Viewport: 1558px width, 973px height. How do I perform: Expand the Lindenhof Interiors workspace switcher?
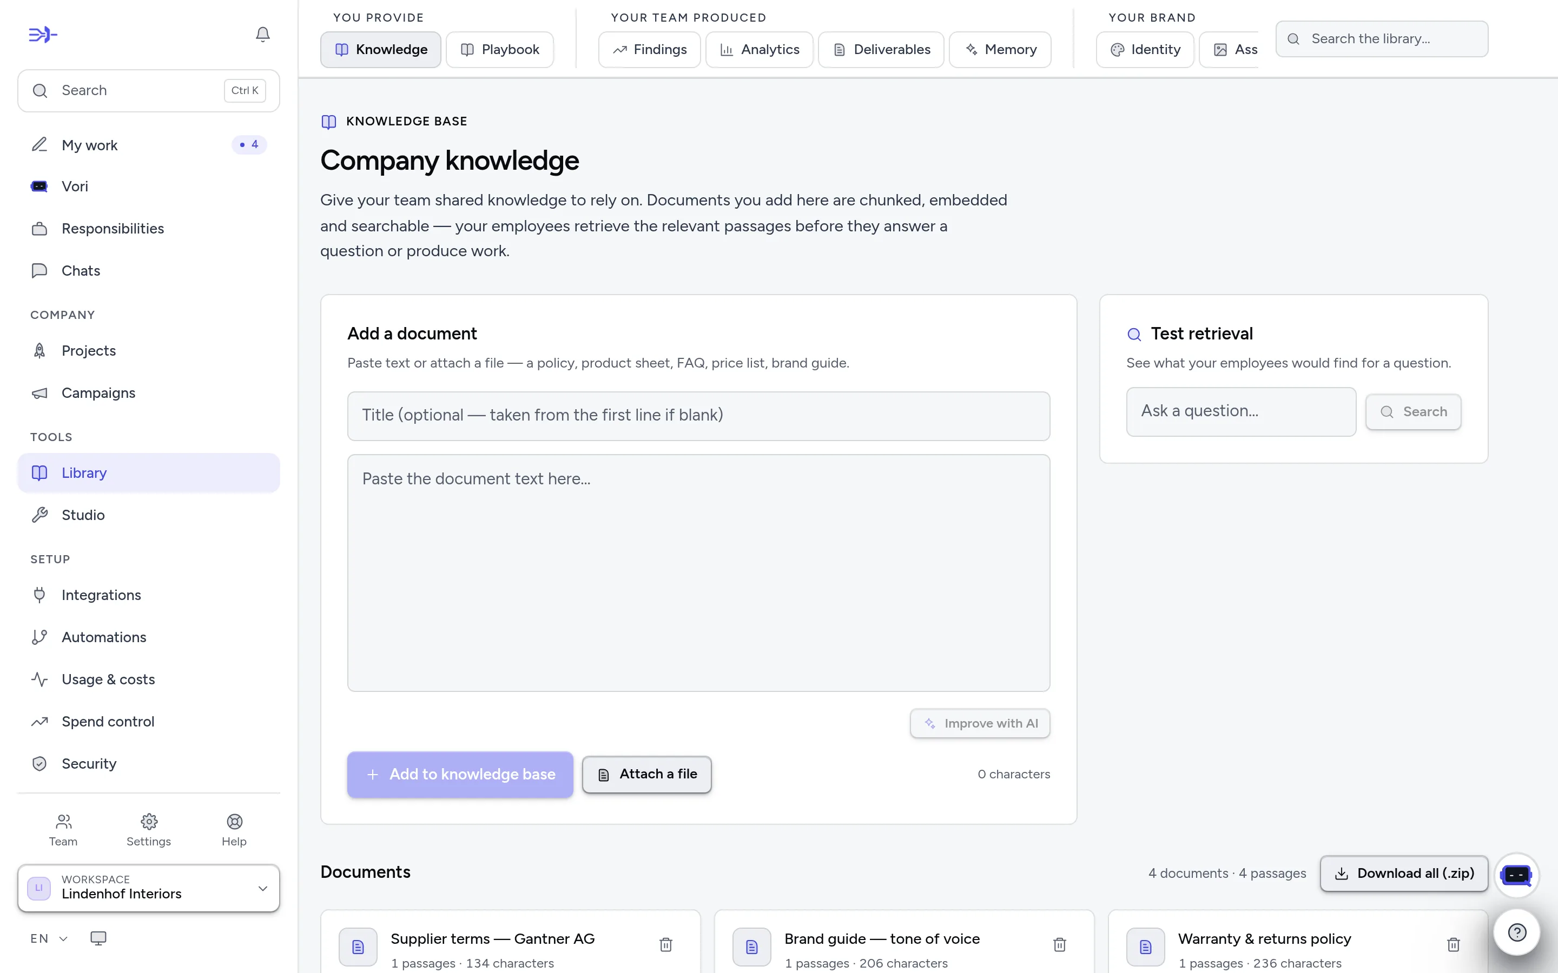click(149, 888)
